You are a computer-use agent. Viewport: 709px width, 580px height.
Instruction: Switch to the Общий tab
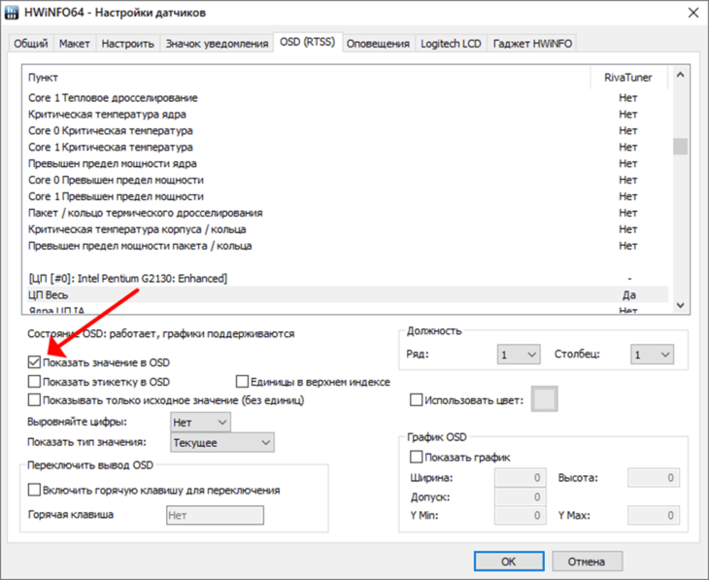(x=31, y=44)
